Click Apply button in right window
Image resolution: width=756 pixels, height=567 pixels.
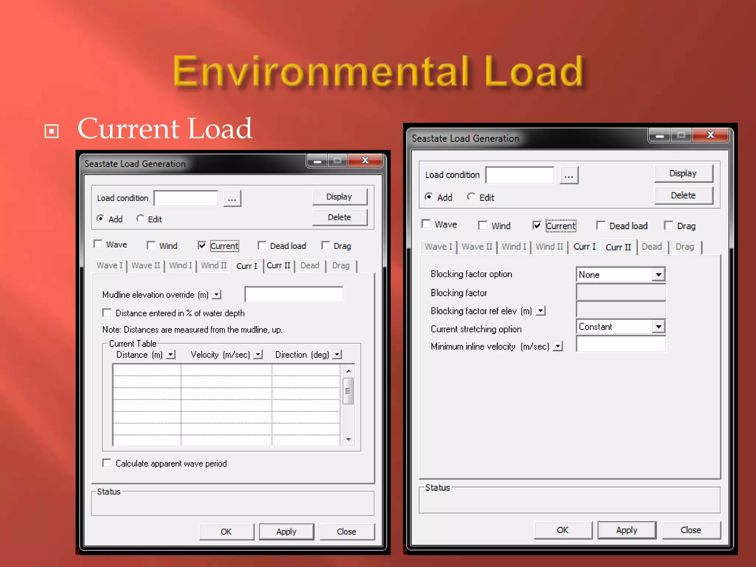[x=627, y=530]
